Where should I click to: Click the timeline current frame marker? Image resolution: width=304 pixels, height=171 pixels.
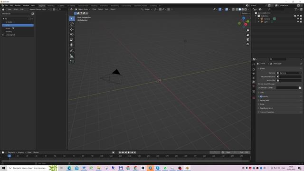[x=9, y=156]
